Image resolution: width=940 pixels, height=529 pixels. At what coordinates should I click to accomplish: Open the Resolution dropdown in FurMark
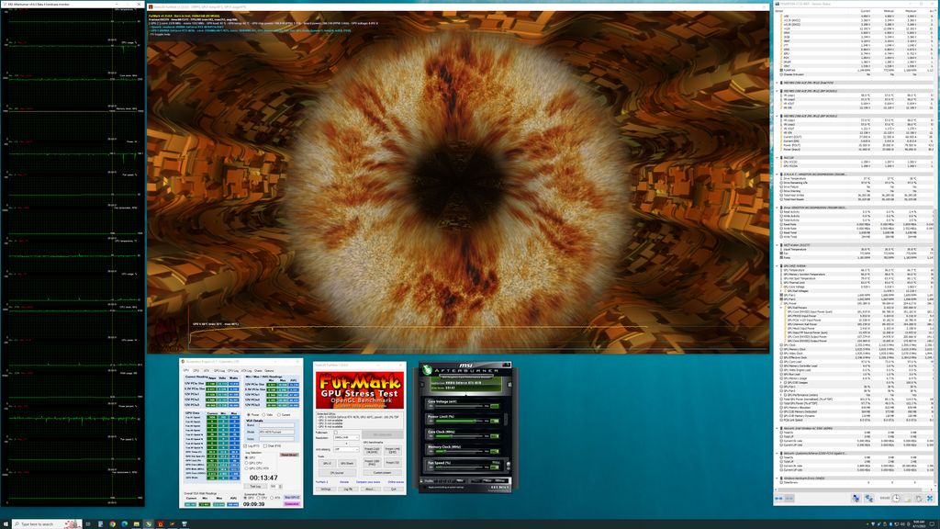[x=345, y=438]
